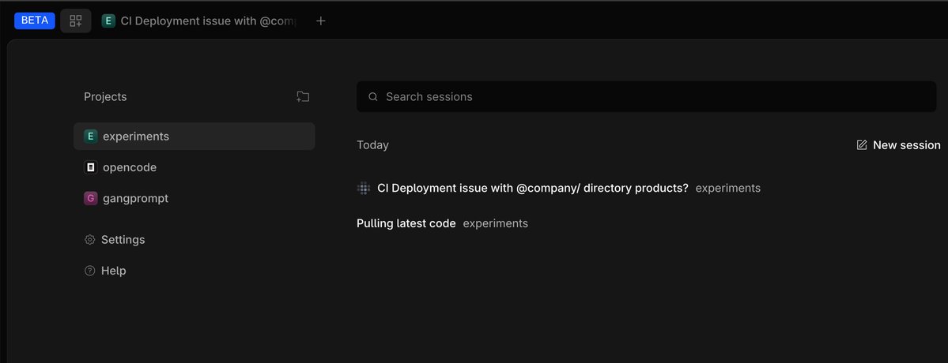The image size is (948, 363).
Task: Click the Today heading
Action: [x=373, y=145]
